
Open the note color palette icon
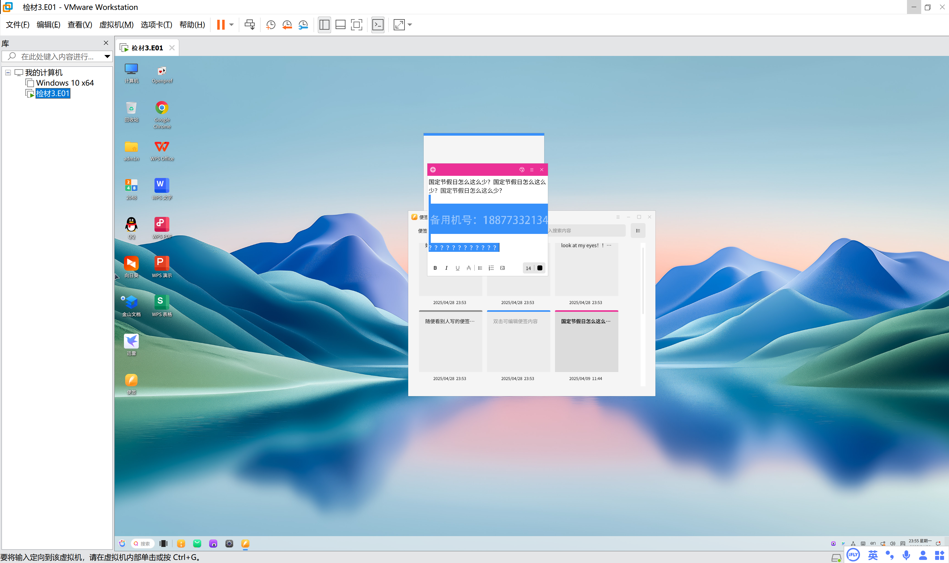pos(522,170)
